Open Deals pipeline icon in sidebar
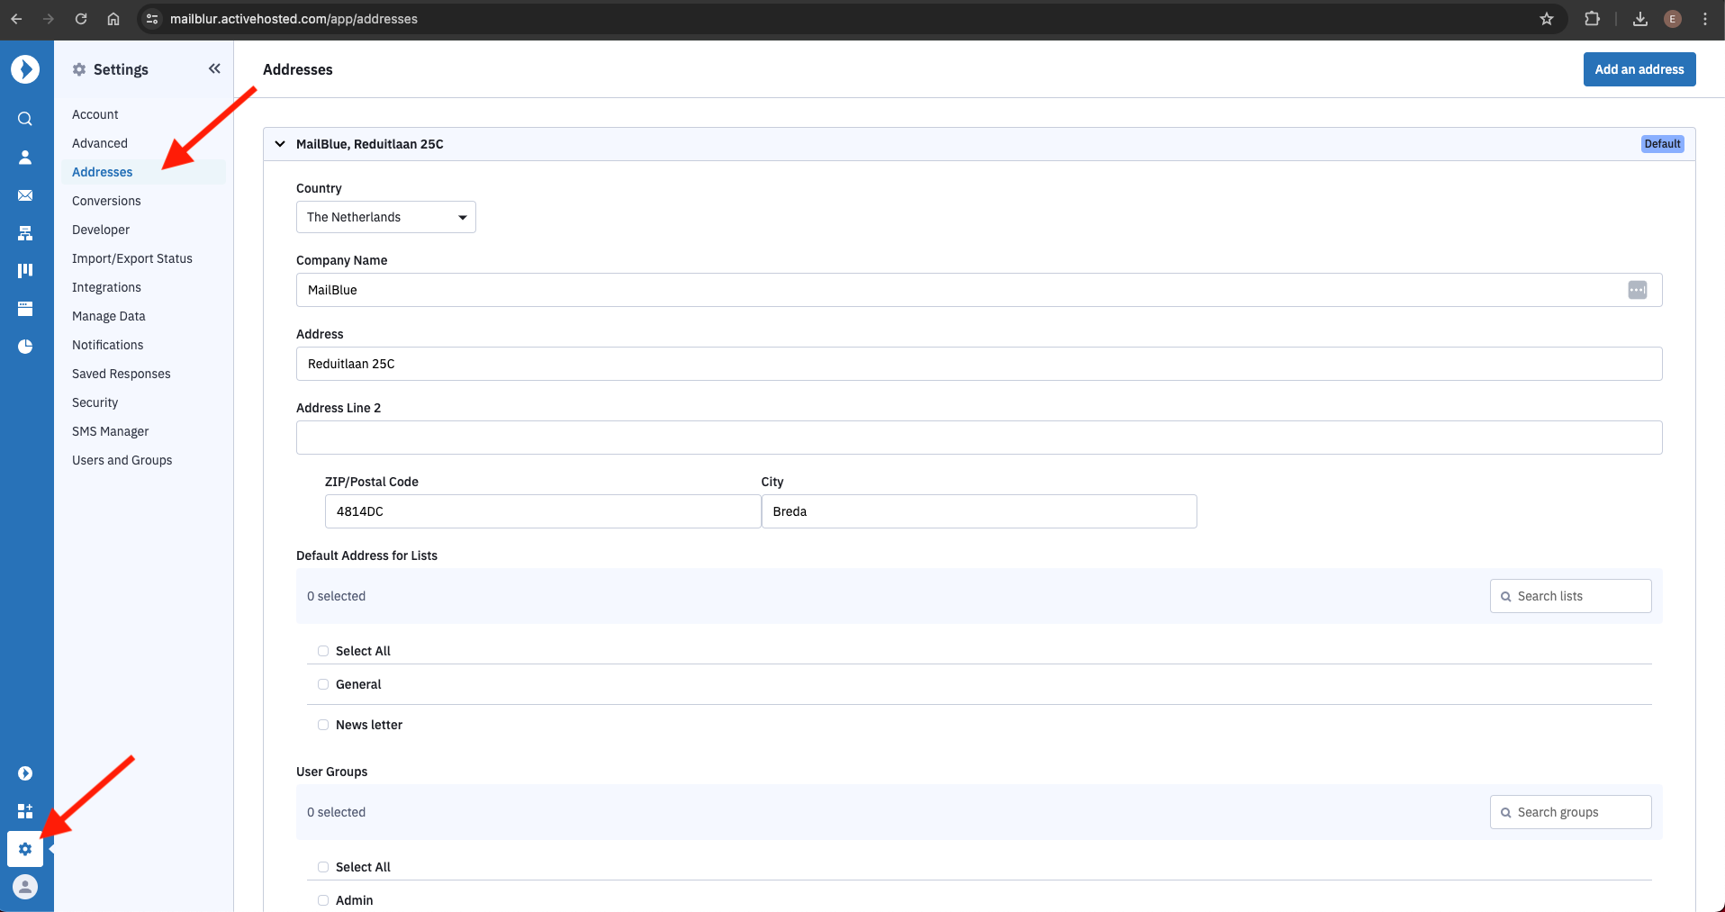Image resolution: width=1725 pixels, height=912 pixels. point(25,270)
